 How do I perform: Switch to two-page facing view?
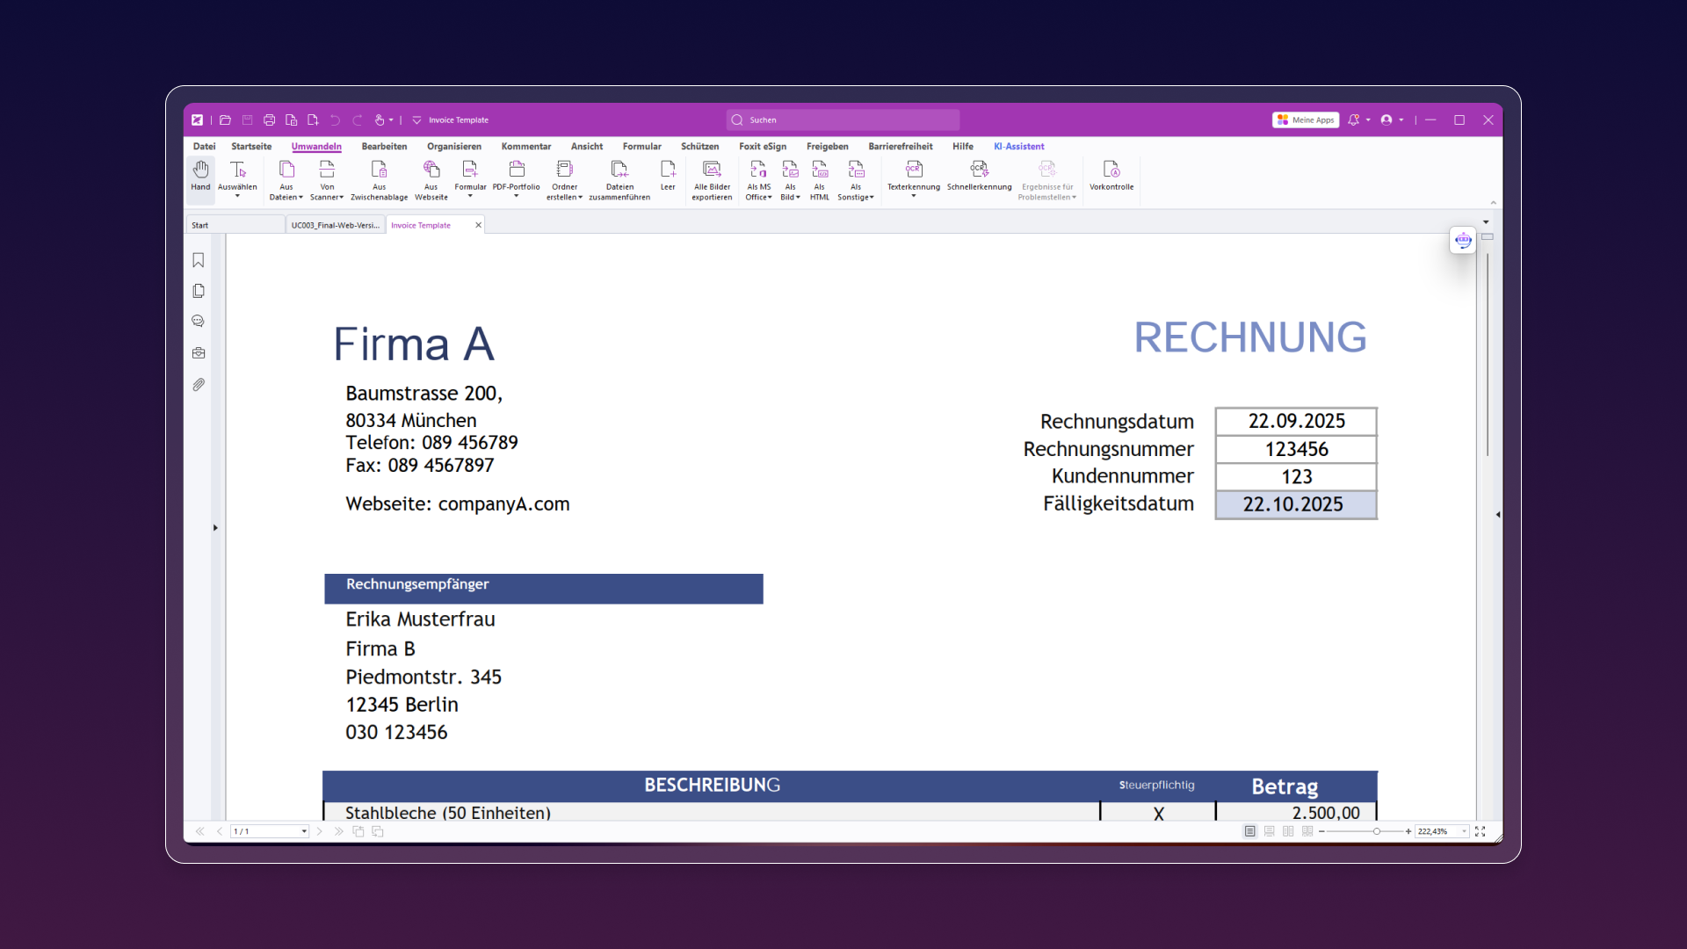pyautogui.click(x=1288, y=831)
